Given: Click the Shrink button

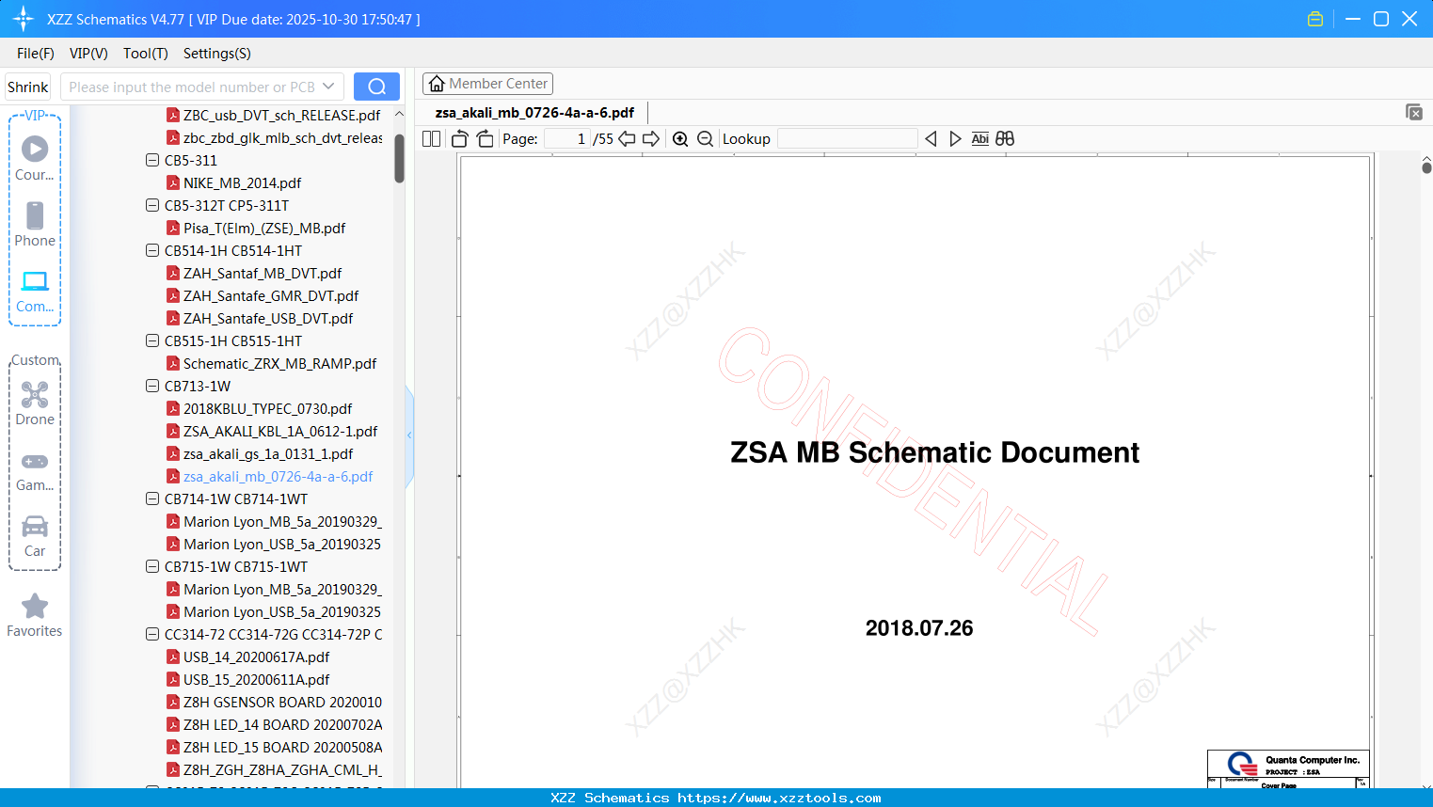Looking at the screenshot, I should pyautogui.click(x=28, y=87).
